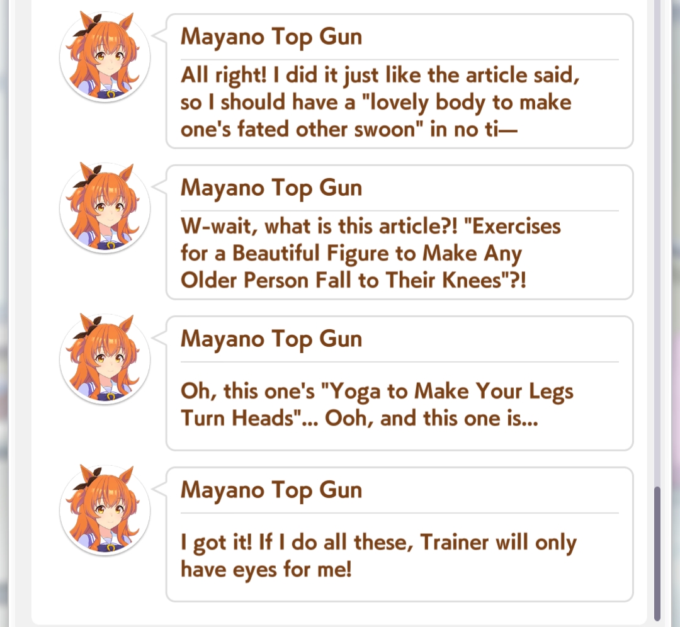Image resolution: width=680 pixels, height=627 pixels.
Task: Click Mayano Top Gun name in last message
Action: coord(271,490)
